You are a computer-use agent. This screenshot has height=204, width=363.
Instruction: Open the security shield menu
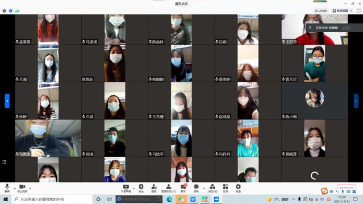[x=141, y=188]
